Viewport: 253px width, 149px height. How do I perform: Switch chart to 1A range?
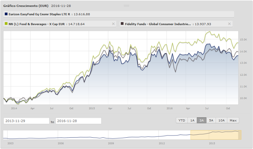point(192,120)
